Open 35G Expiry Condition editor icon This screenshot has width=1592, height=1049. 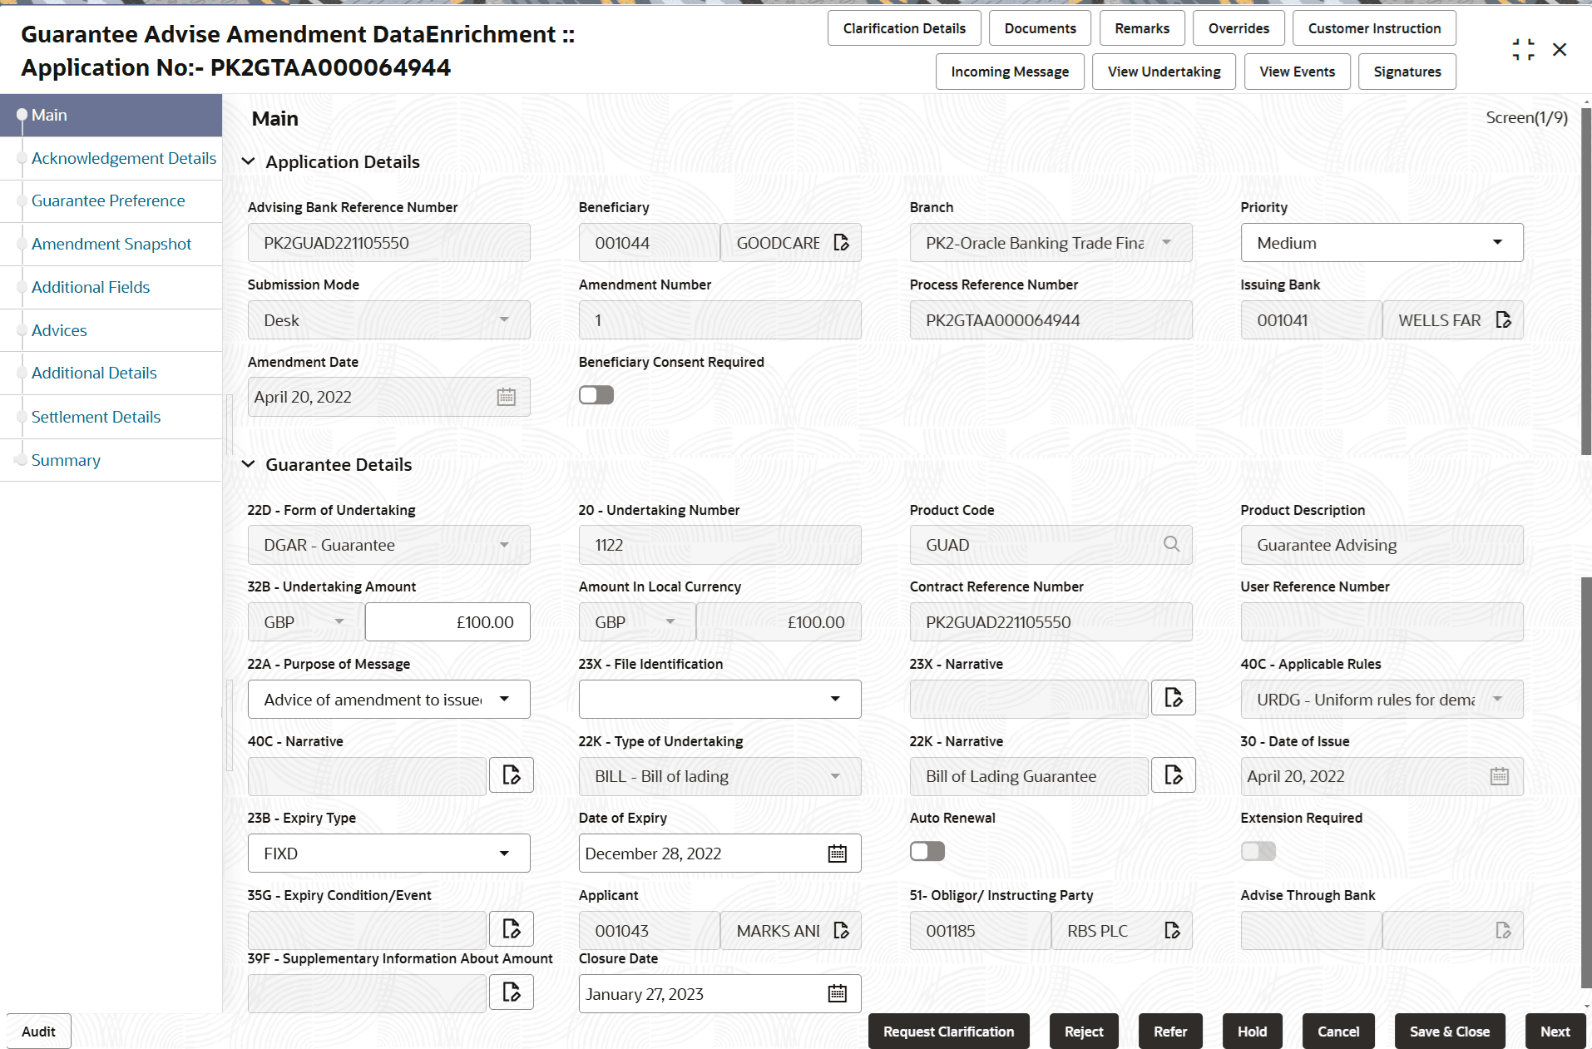[x=512, y=929]
